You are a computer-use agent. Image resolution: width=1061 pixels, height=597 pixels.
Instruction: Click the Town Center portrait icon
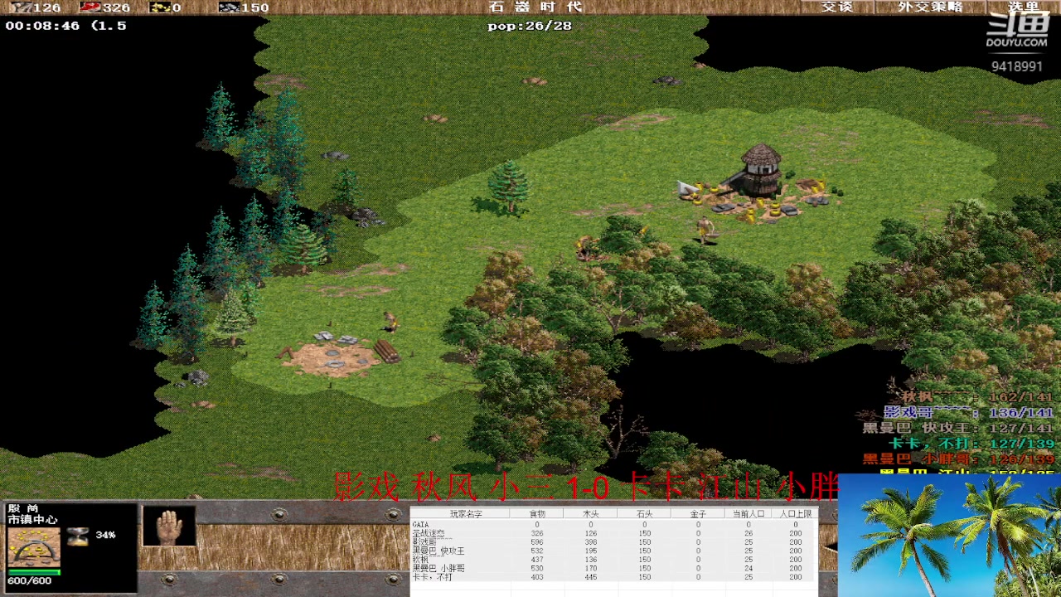(34, 546)
